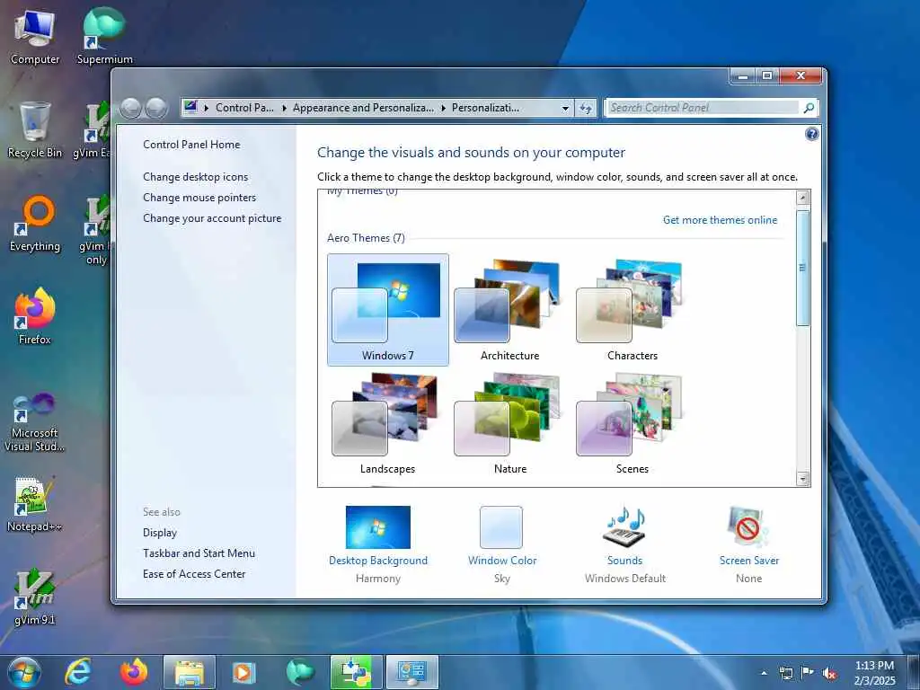Launch Internet Explorer from the taskbar
This screenshot has width=920, height=690.
(78, 672)
